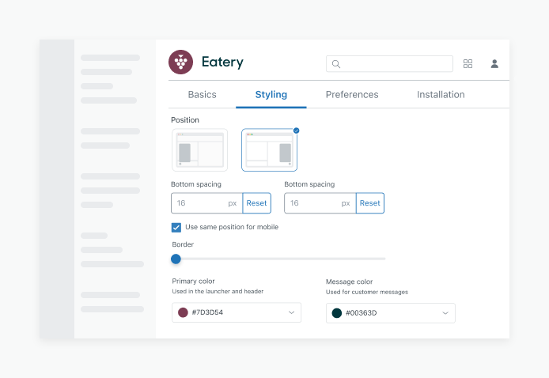
Task: Open the apps grid icon
Action: [468, 64]
